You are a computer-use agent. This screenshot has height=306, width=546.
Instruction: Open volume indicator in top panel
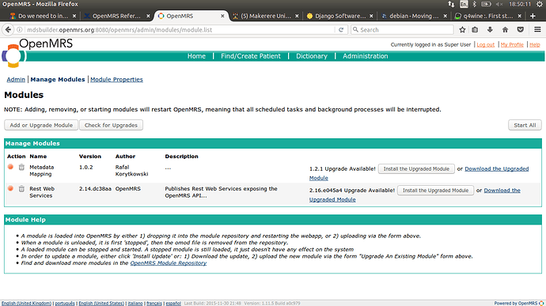coord(499,4)
